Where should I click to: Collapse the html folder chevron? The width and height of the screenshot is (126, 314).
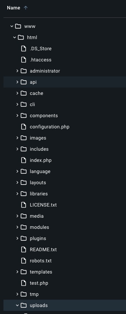[15, 37]
